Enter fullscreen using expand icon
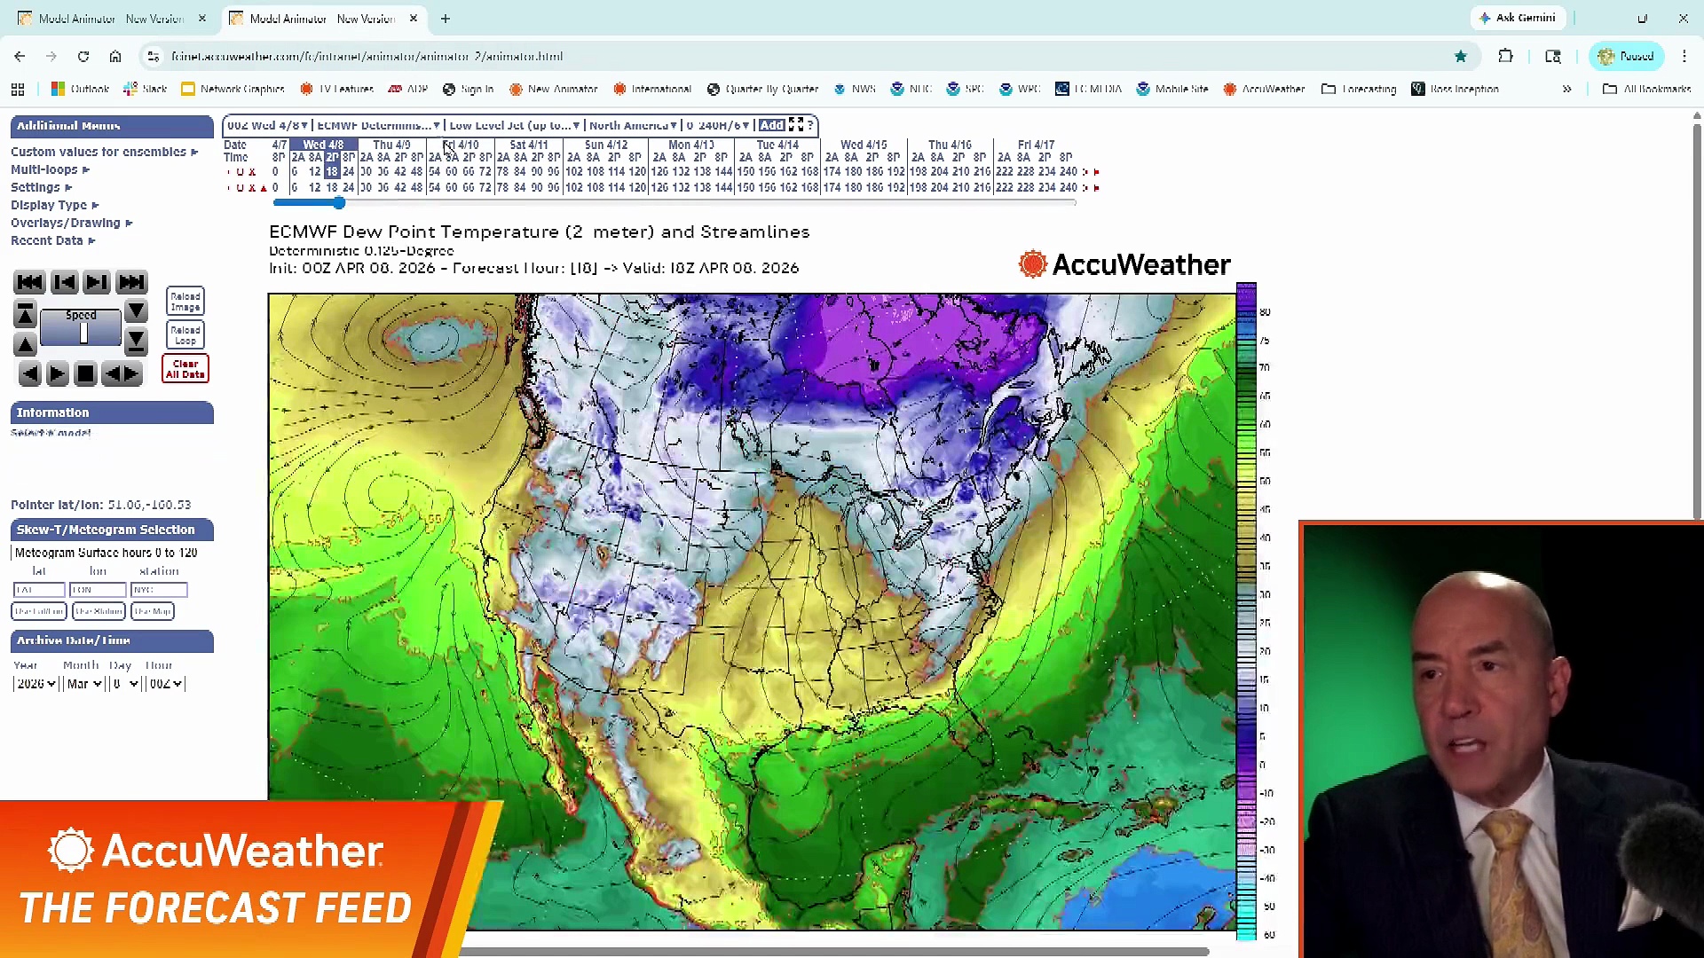 tap(796, 125)
